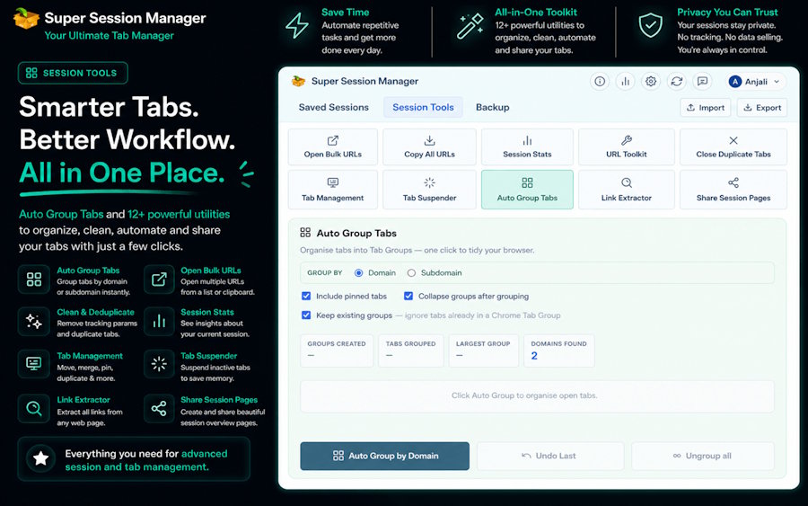Click the Super Session Manager box logo in panel
Image resolution: width=808 pixels, height=506 pixels.
click(298, 81)
